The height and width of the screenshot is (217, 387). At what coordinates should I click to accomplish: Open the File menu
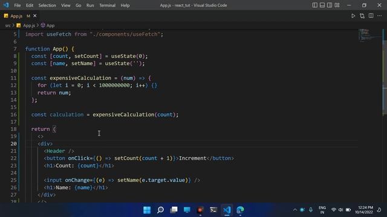[18, 5]
